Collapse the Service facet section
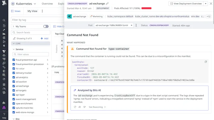This screenshot has height=120, width=214. tap(14, 49)
